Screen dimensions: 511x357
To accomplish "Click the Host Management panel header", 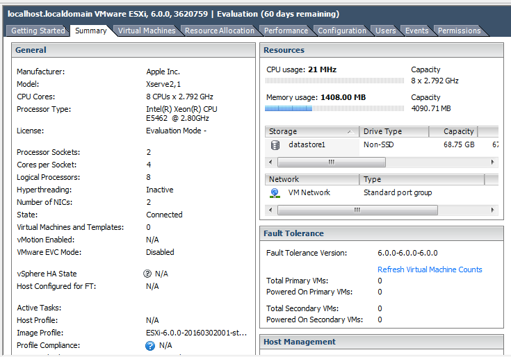I will point(382,342).
